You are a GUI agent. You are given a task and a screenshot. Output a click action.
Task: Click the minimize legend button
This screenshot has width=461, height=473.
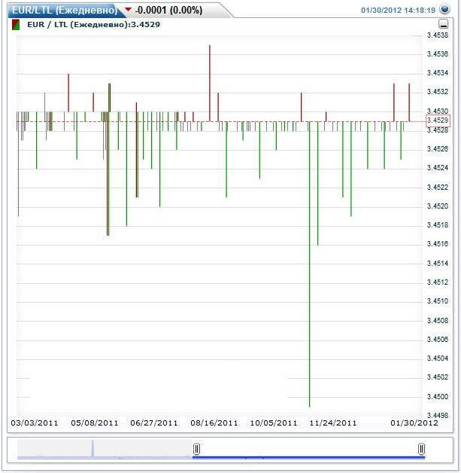coord(444,24)
